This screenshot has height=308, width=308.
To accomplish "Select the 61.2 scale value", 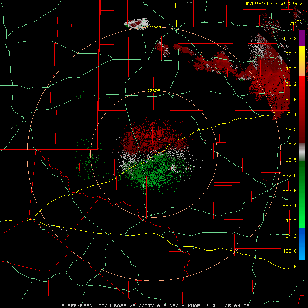I will [x=291, y=84].
